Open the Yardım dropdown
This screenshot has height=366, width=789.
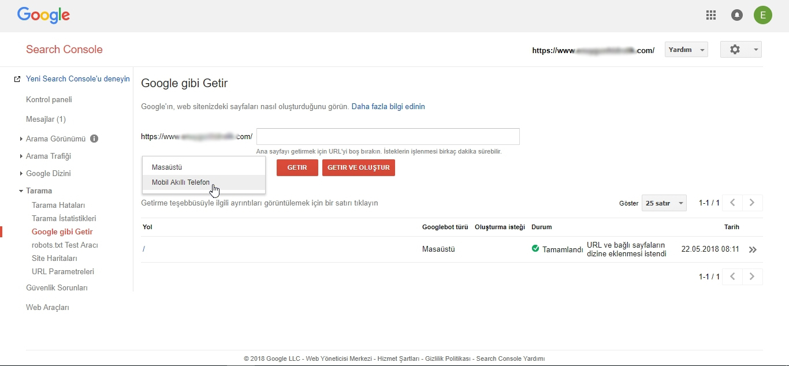pos(686,50)
